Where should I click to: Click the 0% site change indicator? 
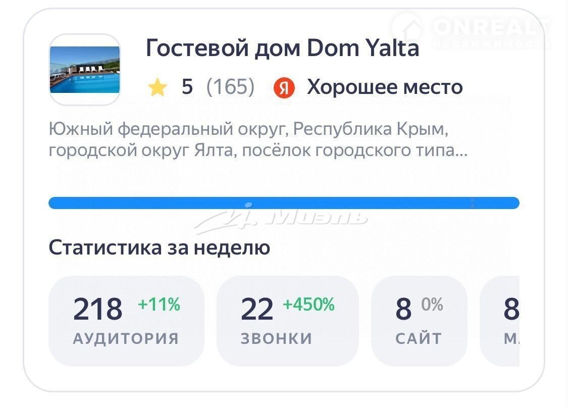pyautogui.click(x=432, y=304)
